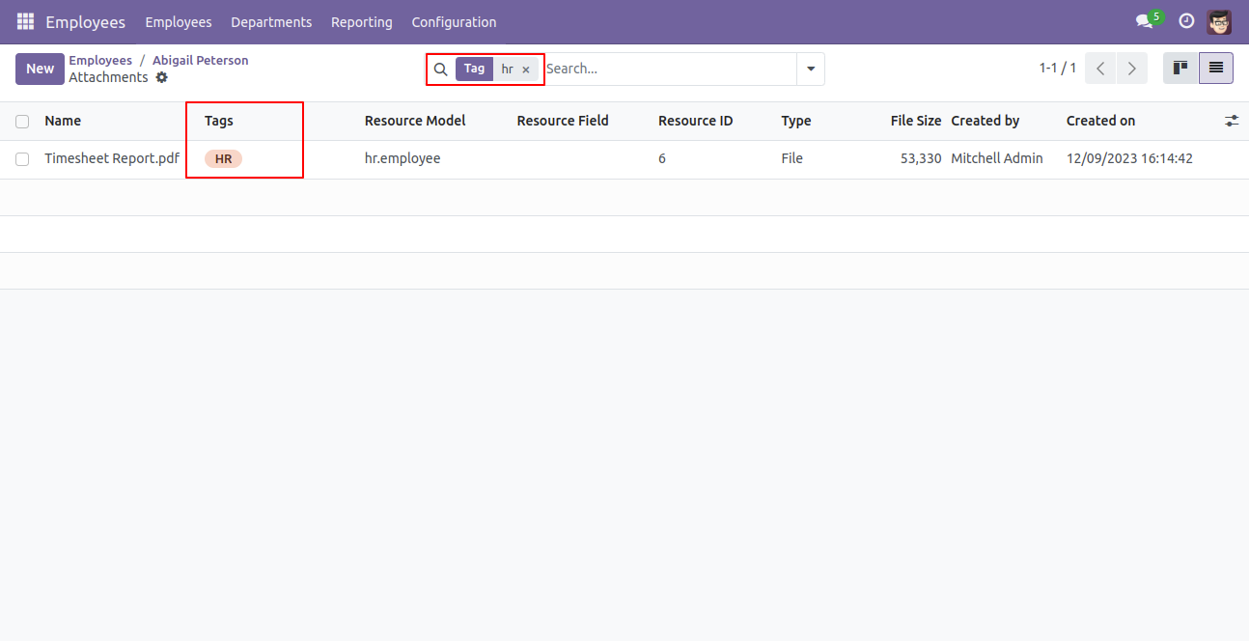Go to next page arrow
This screenshot has height=641, width=1249.
1131,69
